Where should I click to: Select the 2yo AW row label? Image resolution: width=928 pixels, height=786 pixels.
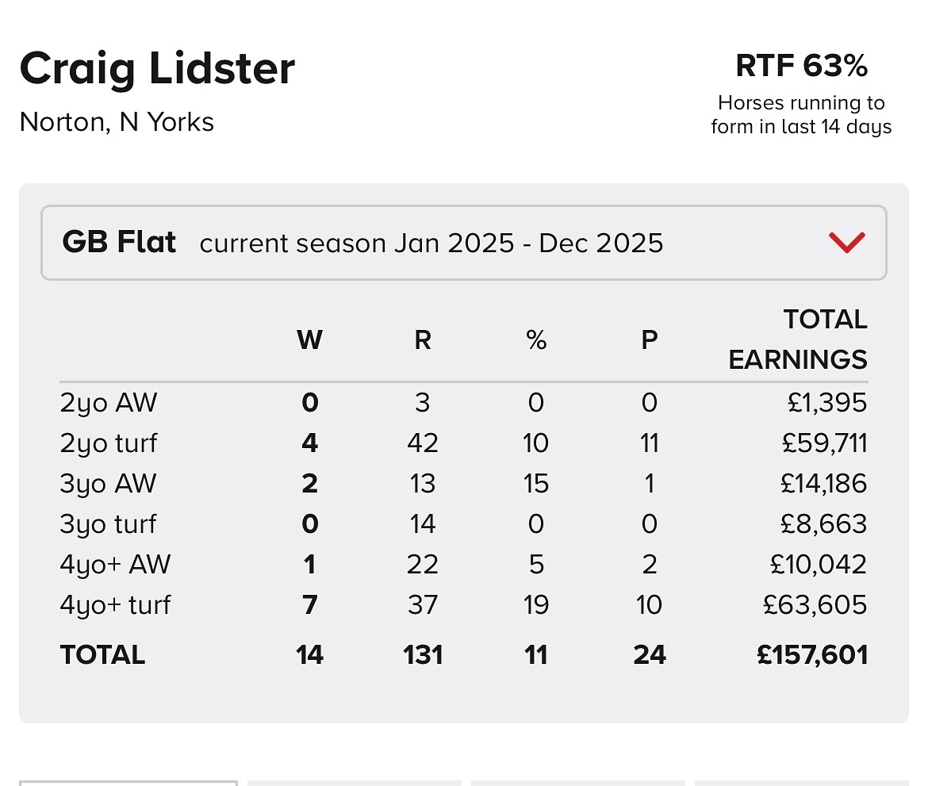[109, 403]
